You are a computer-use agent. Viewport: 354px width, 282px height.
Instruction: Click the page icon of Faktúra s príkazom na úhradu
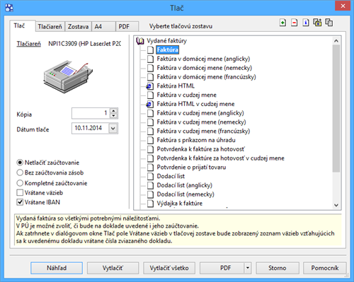pos(150,140)
